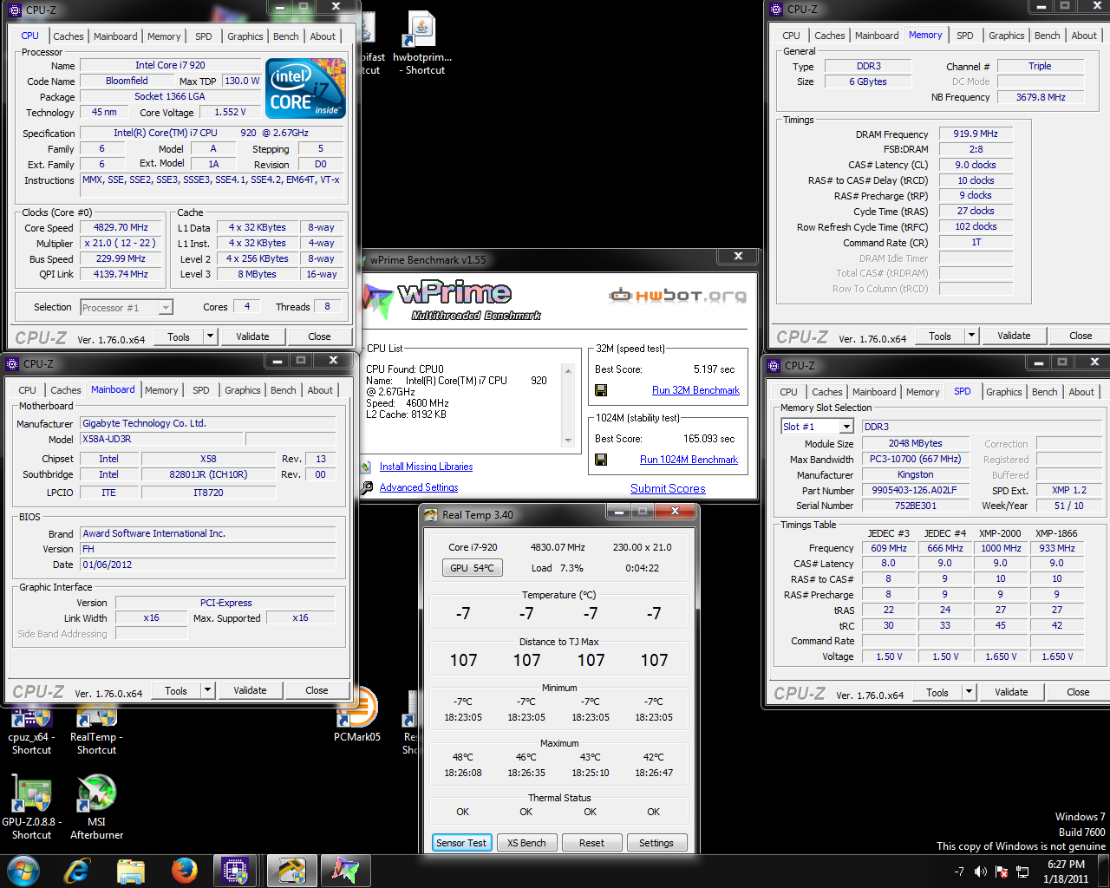Expand Tools arrow in CPU-Z SPD window
1110x888 pixels.
(969, 692)
